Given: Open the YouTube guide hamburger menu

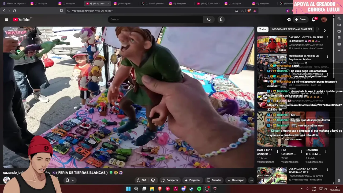Looking at the screenshot, I should 6,19.
